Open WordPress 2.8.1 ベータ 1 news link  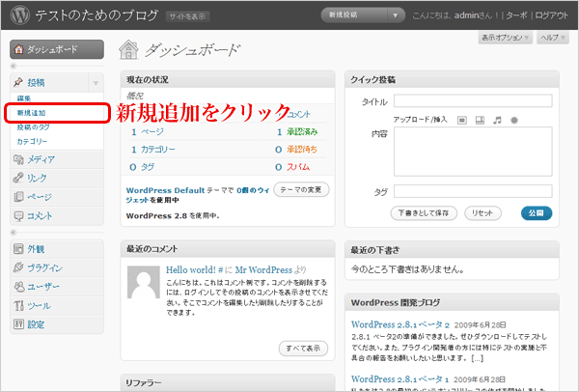[400, 379]
